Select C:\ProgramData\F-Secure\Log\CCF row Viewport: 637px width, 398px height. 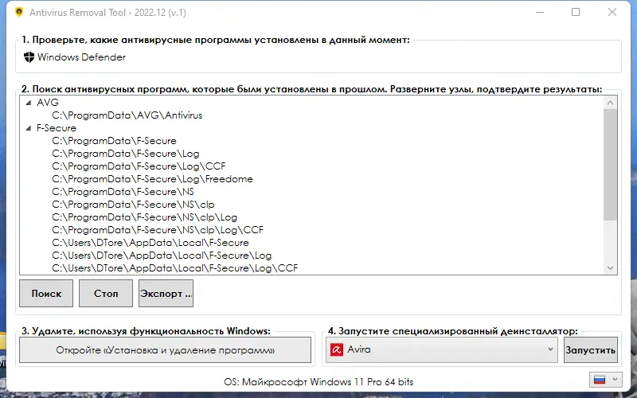tap(139, 166)
